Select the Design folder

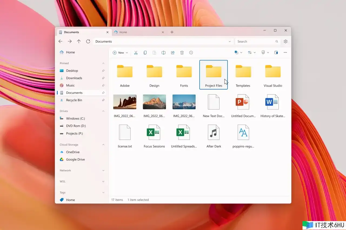pyautogui.click(x=154, y=75)
